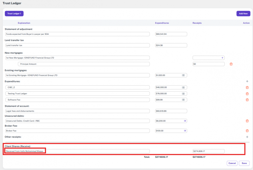Delete the Software Fee row
The height and width of the screenshot is (170, 253).
[x=247, y=100]
